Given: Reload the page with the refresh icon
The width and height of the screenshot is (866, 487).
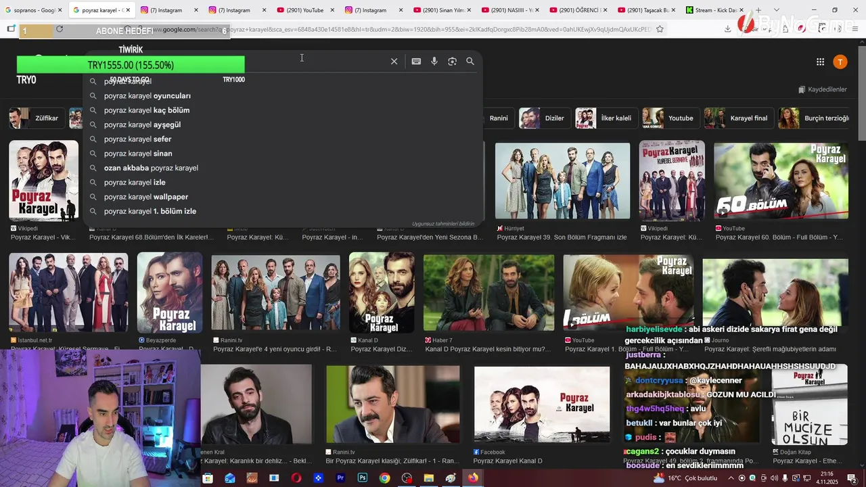Looking at the screenshot, I should click(x=60, y=29).
